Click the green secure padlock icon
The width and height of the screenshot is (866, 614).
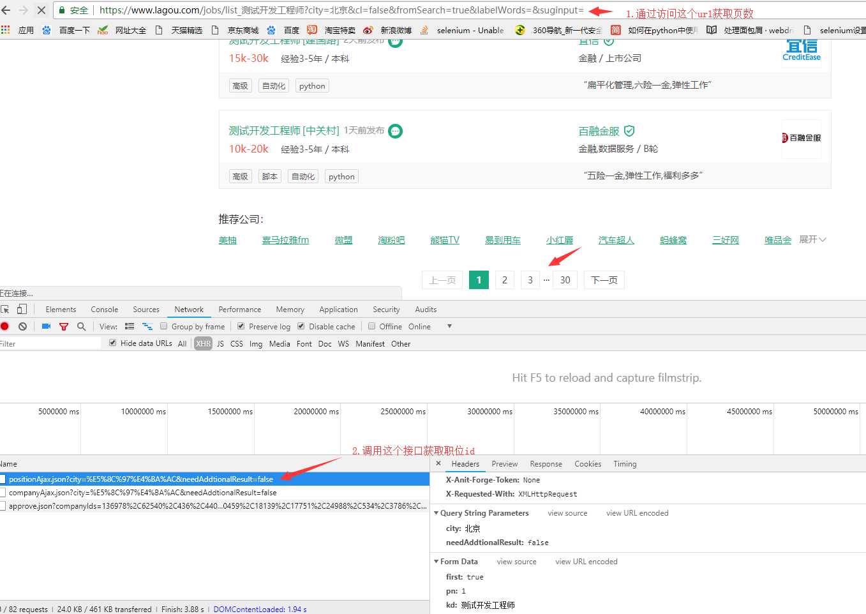(62, 10)
